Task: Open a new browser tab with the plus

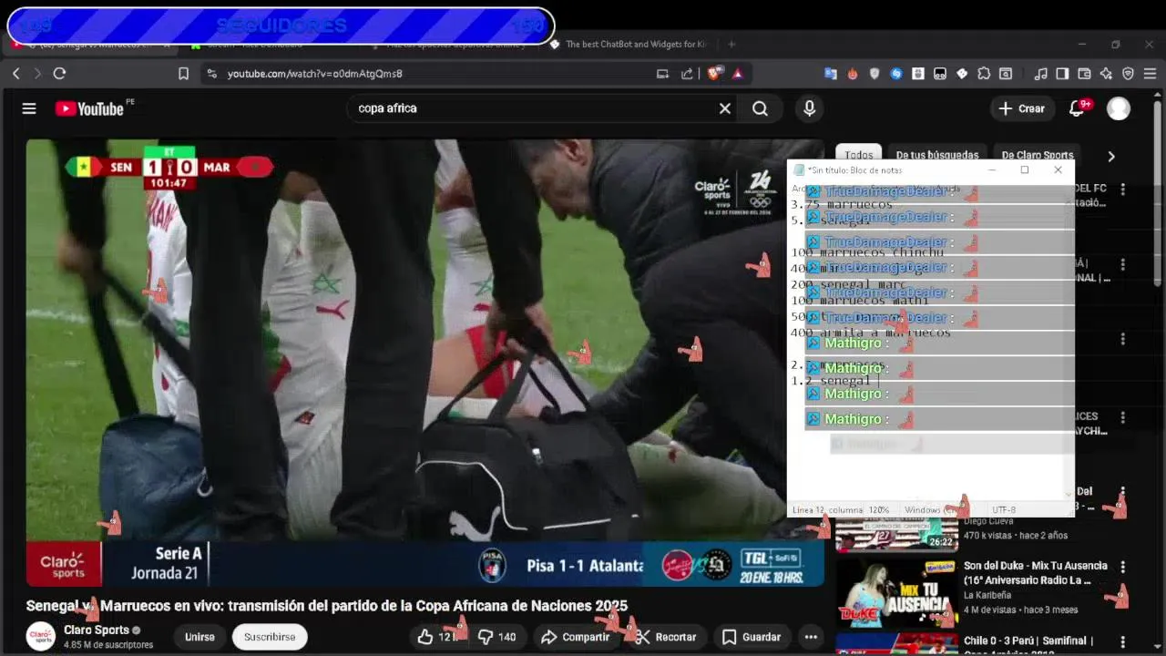Action: click(731, 44)
